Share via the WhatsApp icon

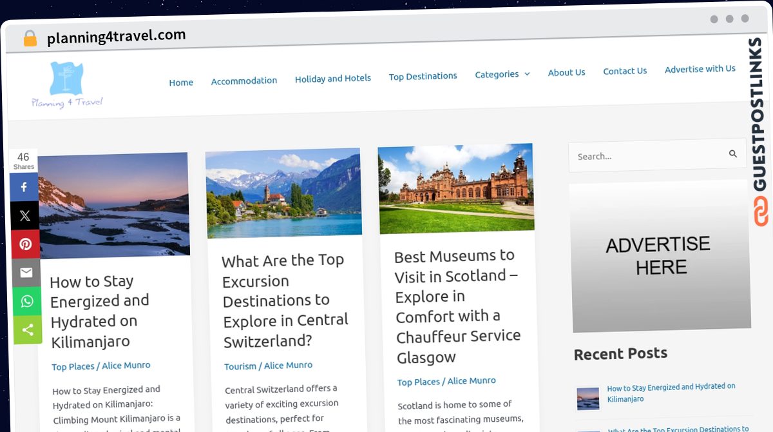point(26,301)
